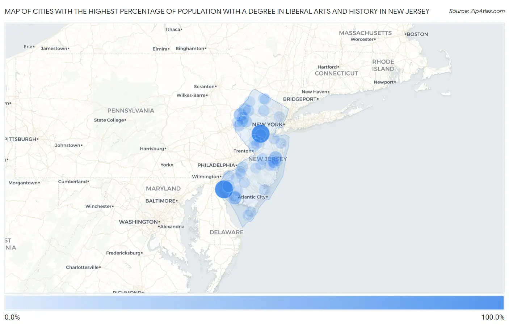Viewport: 509px width, 325px height.
Task: Click the MARYLAND state label
Action: tap(163, 189)
